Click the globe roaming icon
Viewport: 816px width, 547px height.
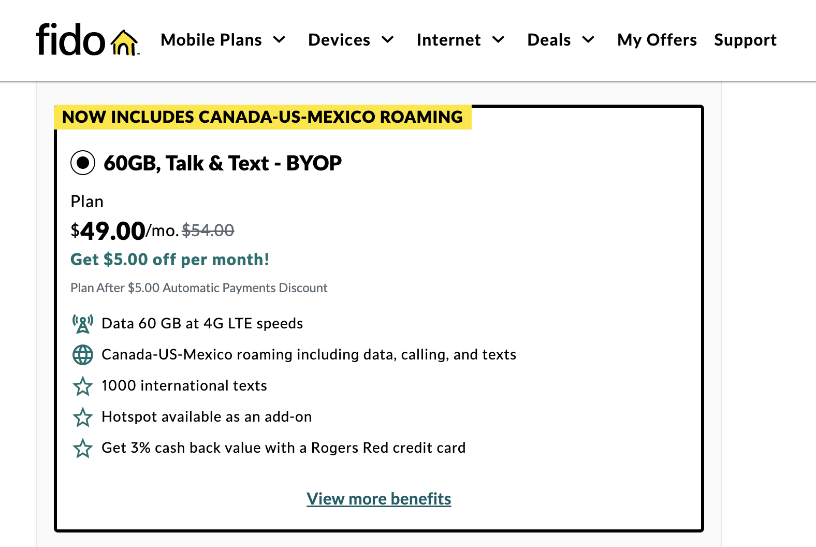[x=83, y=355]
